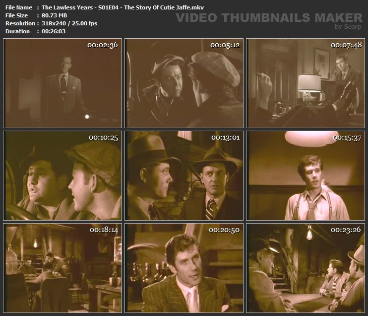The height and width of the screenshot is (316, 368).
Task: Select the thumbnail timestamped 00:18:14
Action: 62,268
